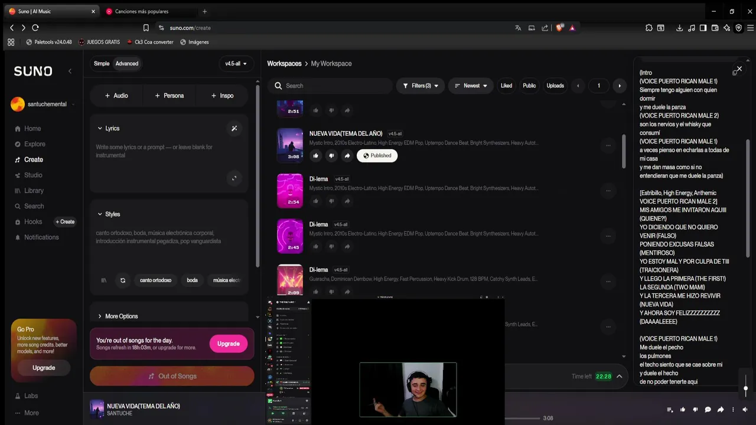
Task: Click the pink Upgrade button in the banner
Action: (x=229, y=344)
